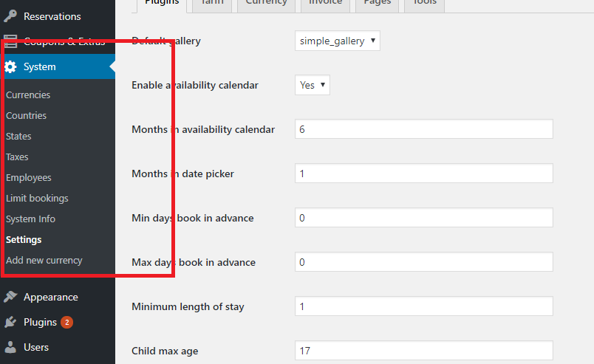Click the System gear icon
Screen dimensions: 594x364
click(10, 67)
